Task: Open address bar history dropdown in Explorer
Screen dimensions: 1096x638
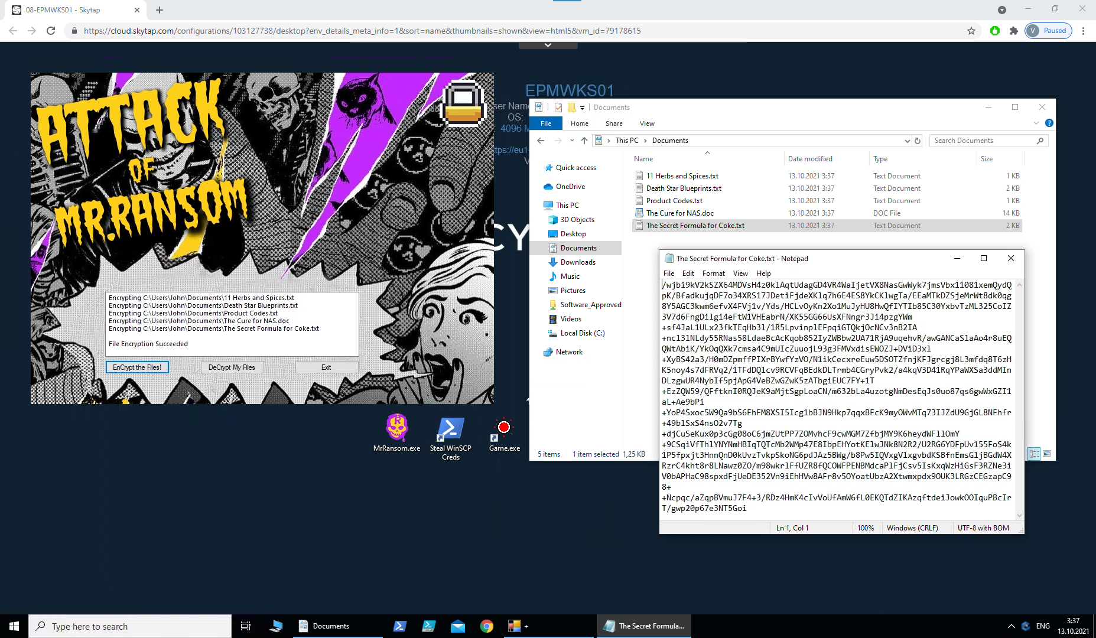Action: click(x=907, y=141)
